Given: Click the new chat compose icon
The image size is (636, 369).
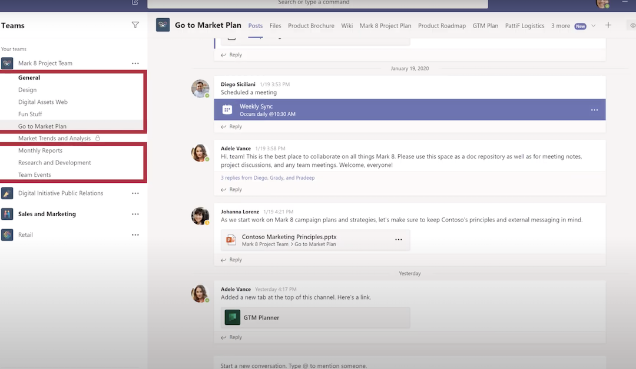Looking at the screenshot, I should click(x=134, y=3).
